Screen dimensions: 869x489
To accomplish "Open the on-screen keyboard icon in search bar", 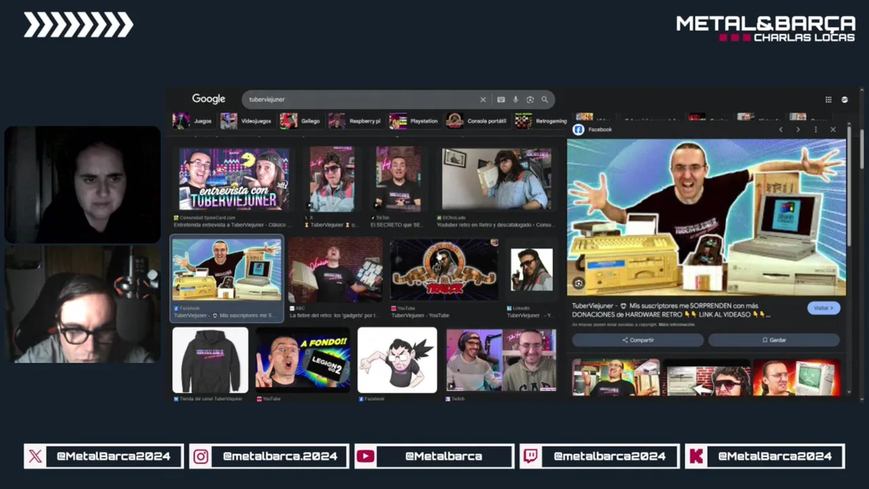I will coord(501,100).
